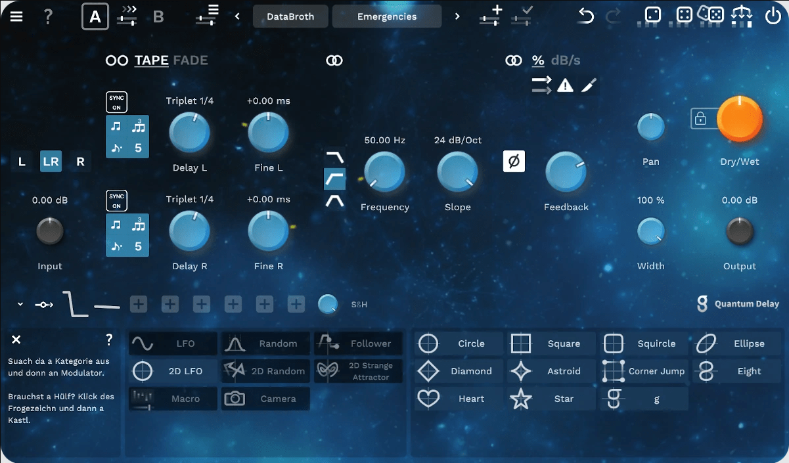Click the orange Dry/Wet knob
789x463 pixels.
740,119
